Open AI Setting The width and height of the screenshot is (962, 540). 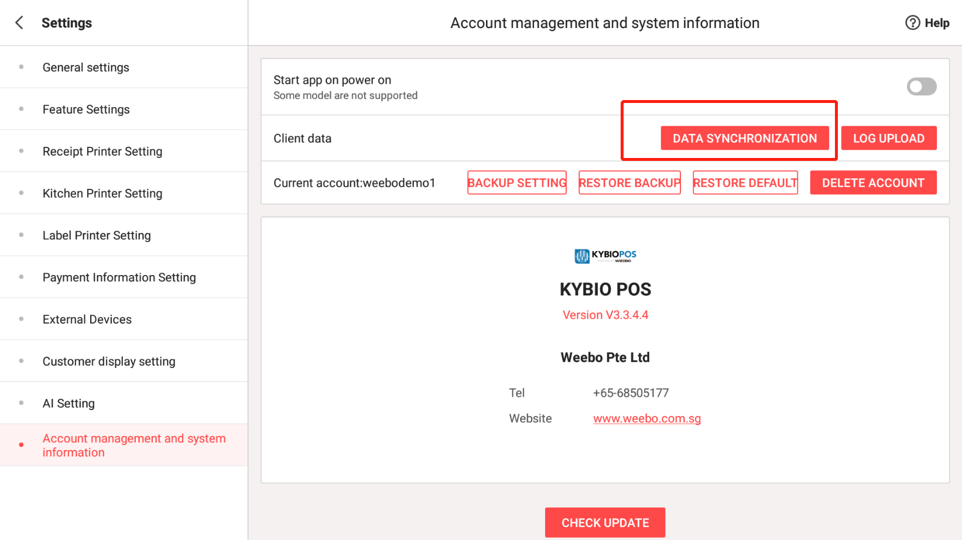(x=124, y=404)
